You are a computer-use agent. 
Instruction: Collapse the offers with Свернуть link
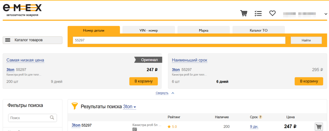point(162,93)
